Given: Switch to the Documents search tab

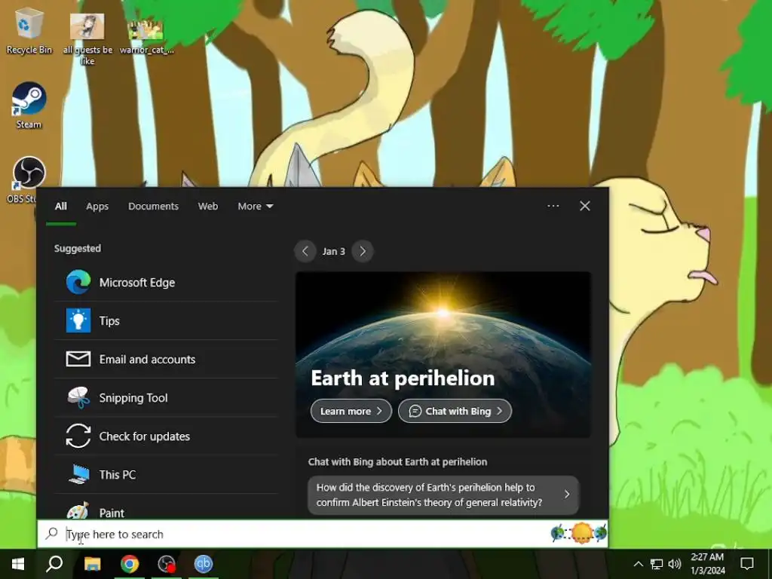Looking at the screenshot, I should (x=153, y=207).
